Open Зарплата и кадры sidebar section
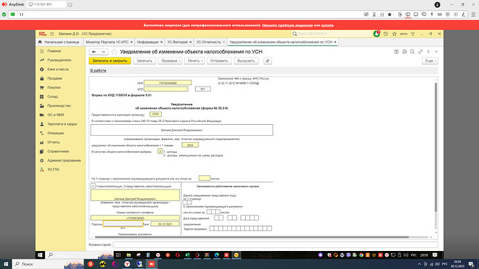This screenshot has height=269, width=479. [x=62, y=124]
